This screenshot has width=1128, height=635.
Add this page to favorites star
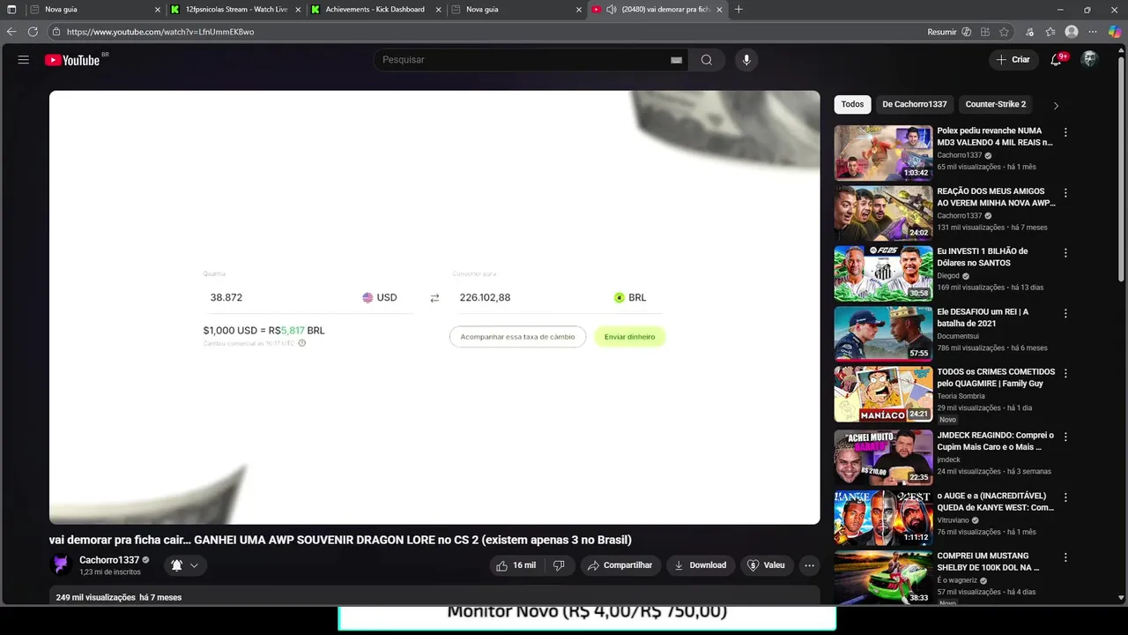1004,32
